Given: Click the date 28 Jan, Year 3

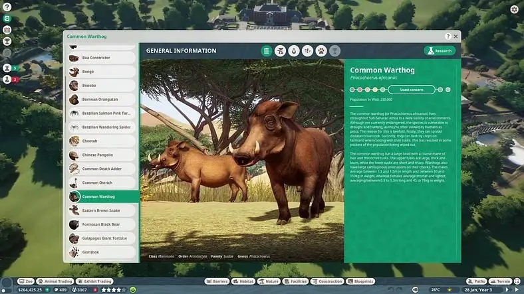Looking at the screenshot, I should 478,290.
